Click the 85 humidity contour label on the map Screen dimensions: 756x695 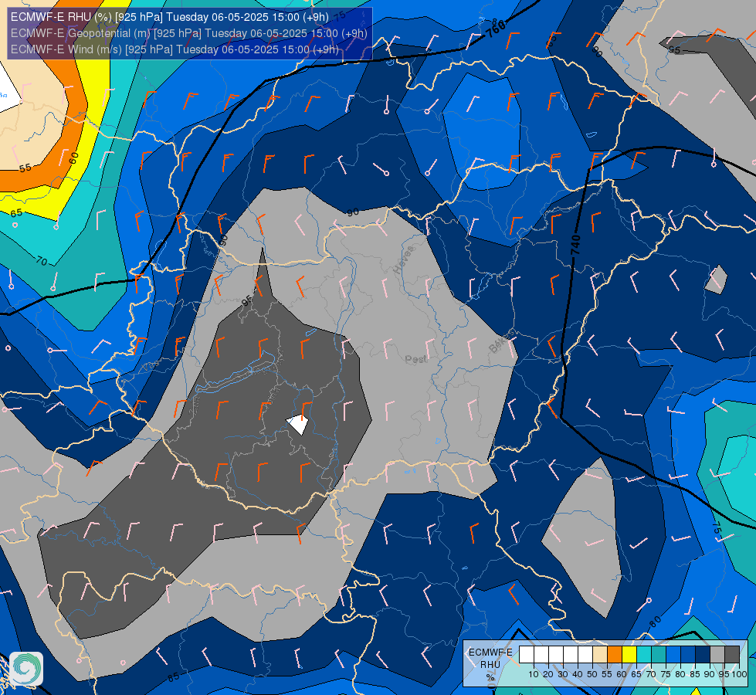[174, 676]
